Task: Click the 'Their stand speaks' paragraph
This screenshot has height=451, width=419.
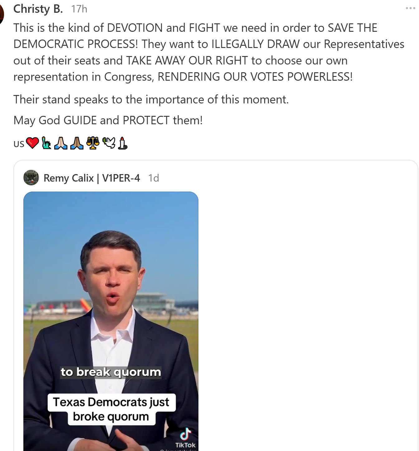Action: pyautogui.click(x=151, y=99)
